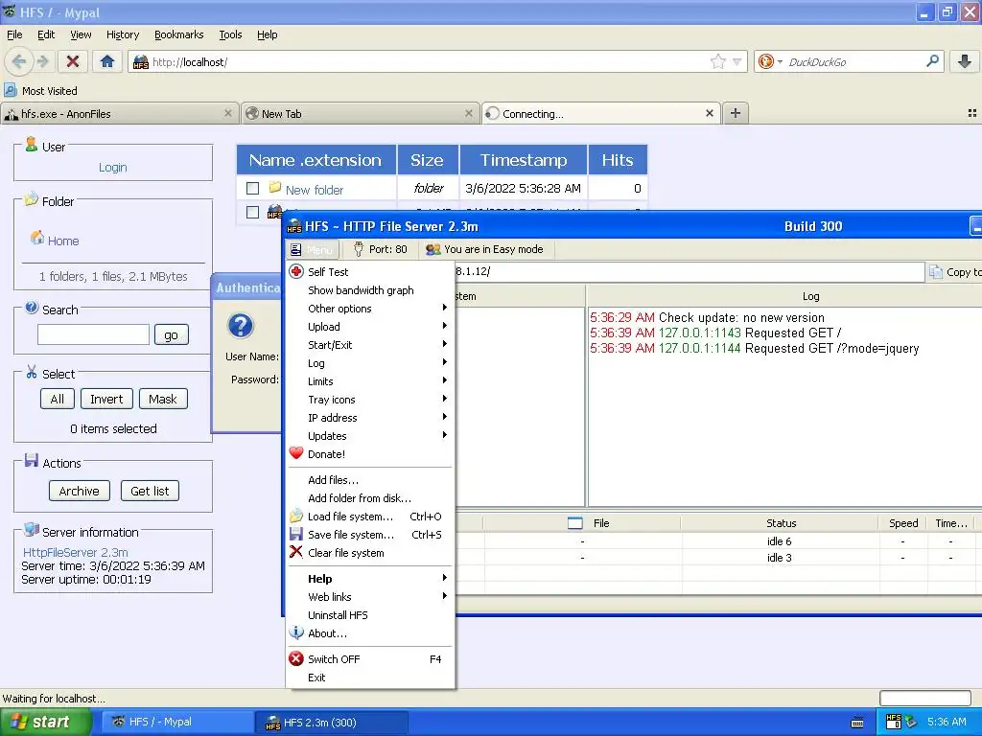Click the Mask button
This screenshot has height=736, width=982.
click(x=163, y=399)
